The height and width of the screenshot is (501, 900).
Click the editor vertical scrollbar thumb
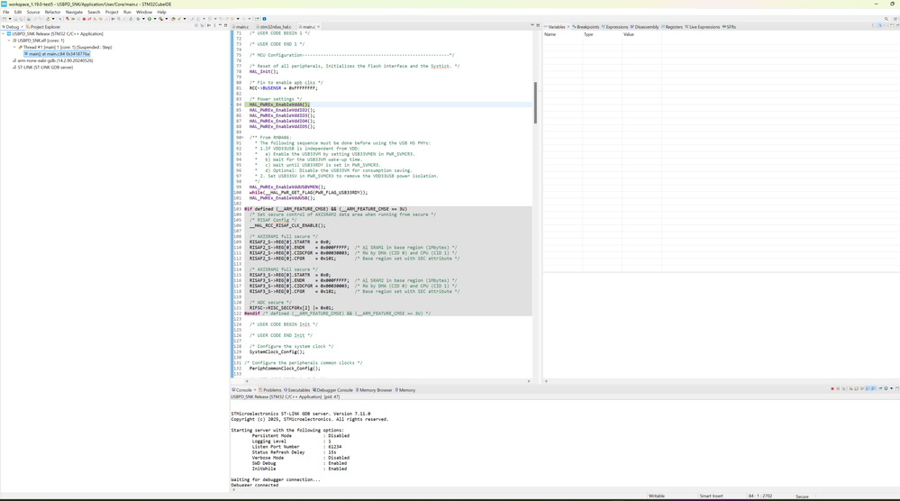coord(535,102)
